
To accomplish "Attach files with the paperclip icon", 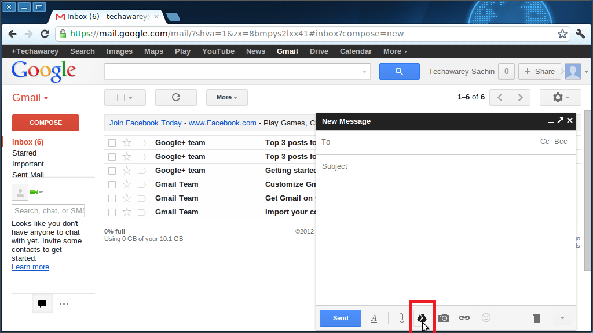I will click(x=402, y=319).
